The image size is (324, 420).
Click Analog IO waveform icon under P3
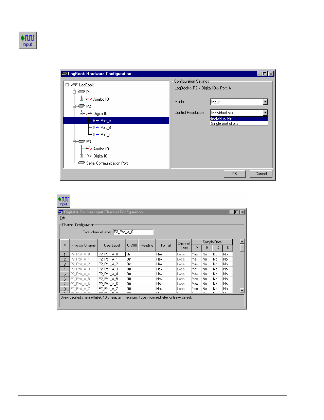pos(89,149)
